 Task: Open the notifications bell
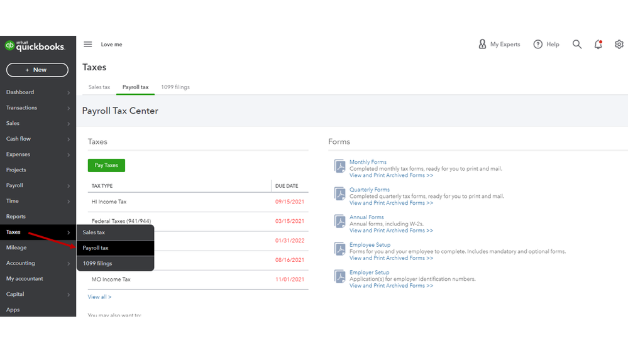598,45
